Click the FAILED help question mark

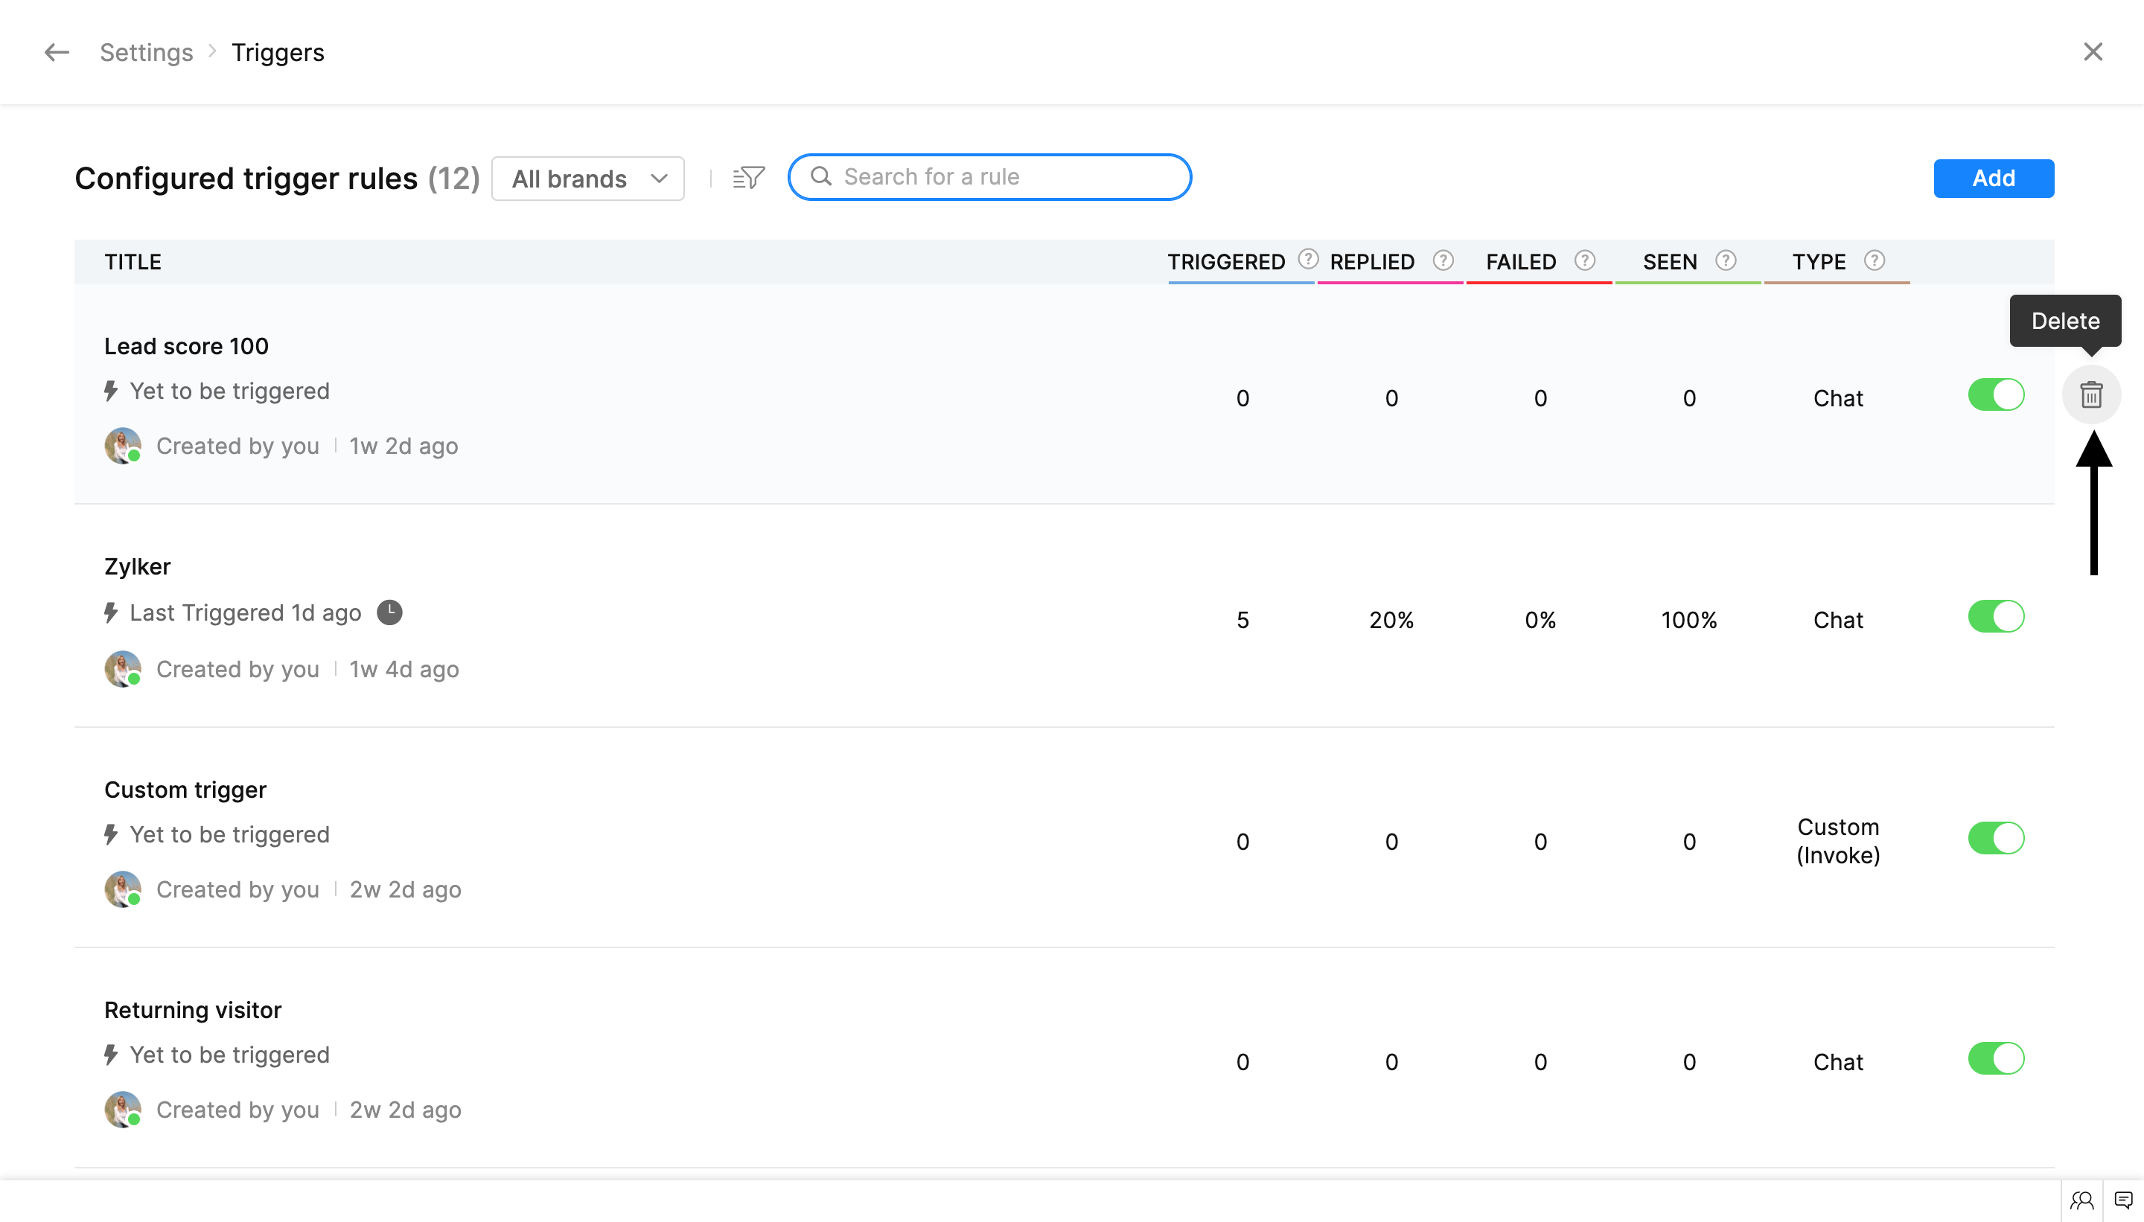1584,260
